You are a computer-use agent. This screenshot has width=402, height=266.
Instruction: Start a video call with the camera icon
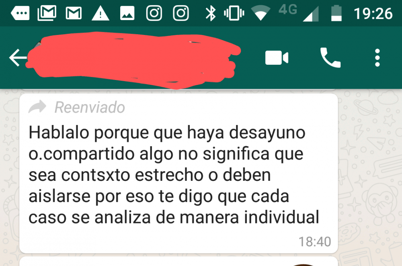277,57
